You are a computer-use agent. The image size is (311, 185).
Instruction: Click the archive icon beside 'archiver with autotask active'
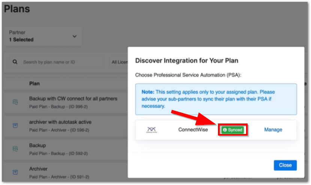(15, 125)
